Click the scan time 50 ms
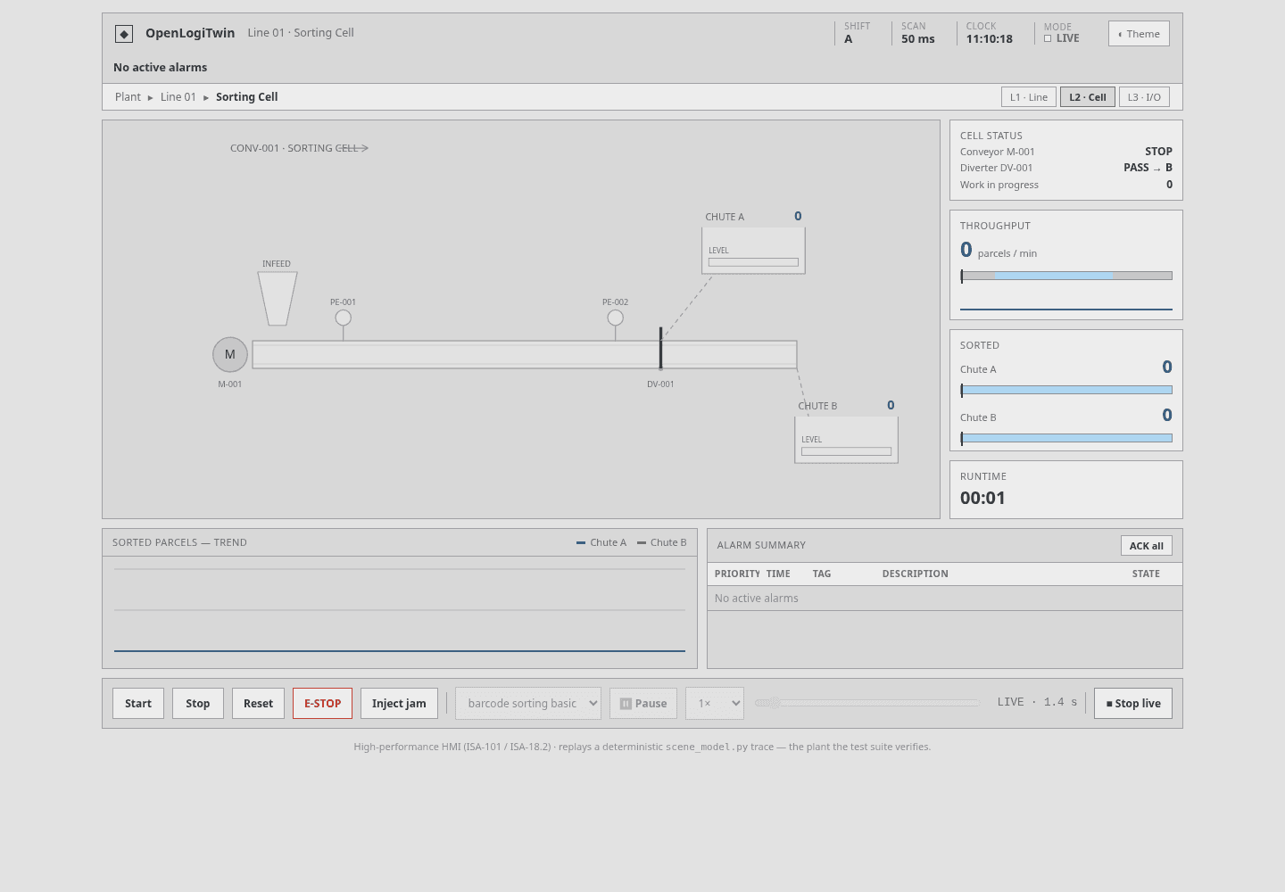 (x=918, y=39)
